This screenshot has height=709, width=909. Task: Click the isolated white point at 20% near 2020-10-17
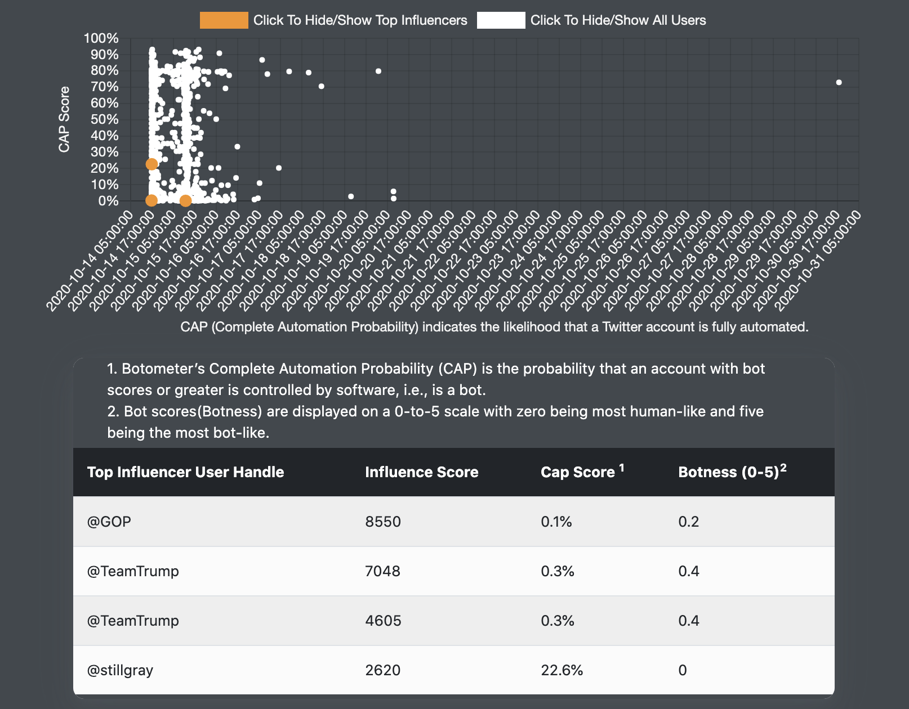click(279, 168)
